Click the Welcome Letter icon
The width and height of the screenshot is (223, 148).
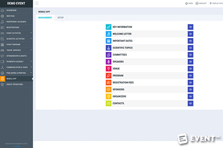coord(109,34)
